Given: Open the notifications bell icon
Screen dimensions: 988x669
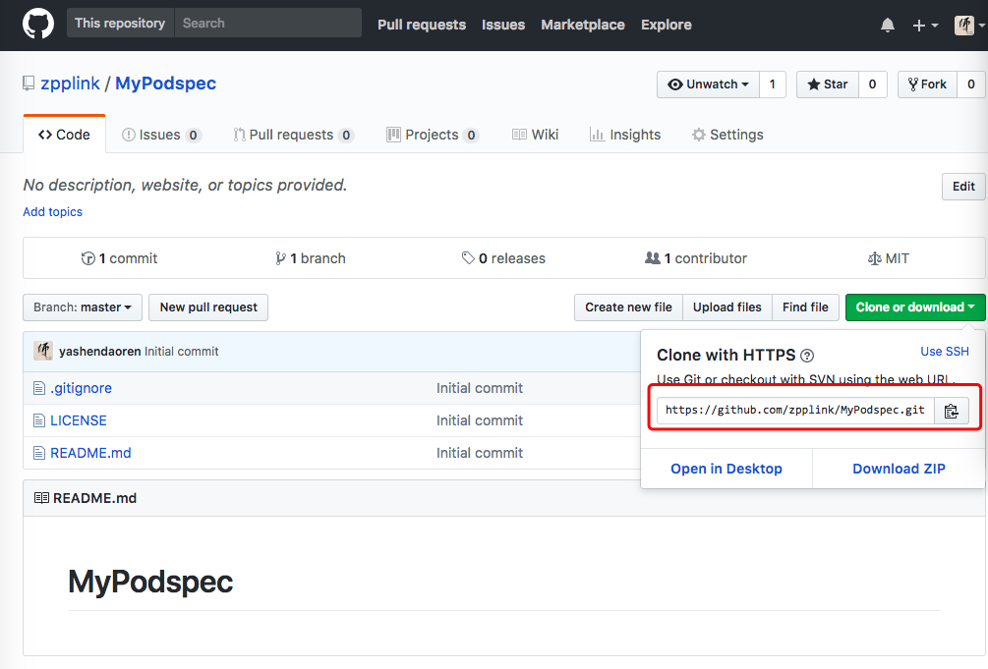Looking at the screenshot, I should 888,26.
